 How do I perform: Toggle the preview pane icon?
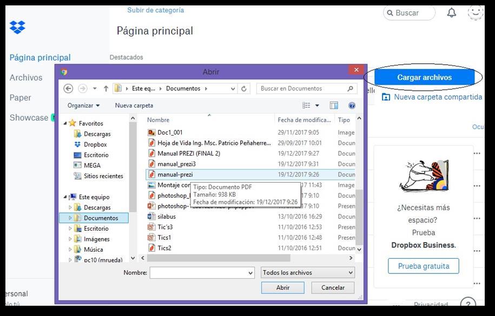pos(334,105)
